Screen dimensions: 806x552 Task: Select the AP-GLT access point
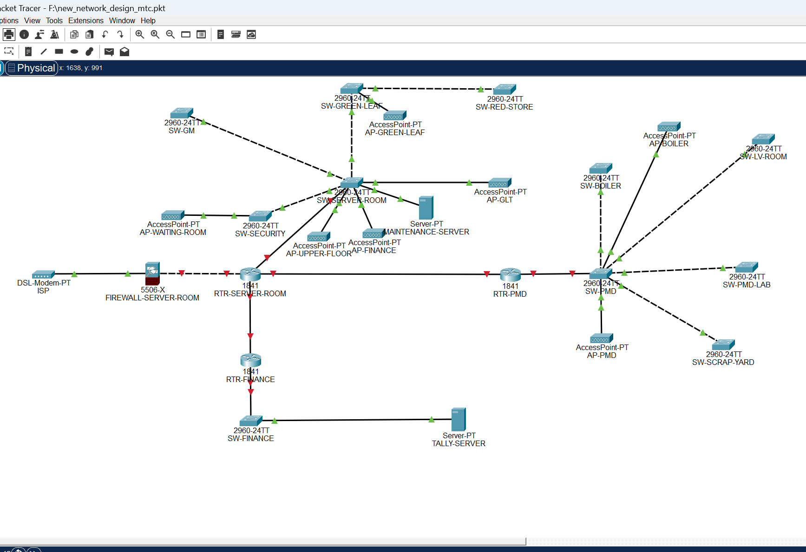click(500, 182)
